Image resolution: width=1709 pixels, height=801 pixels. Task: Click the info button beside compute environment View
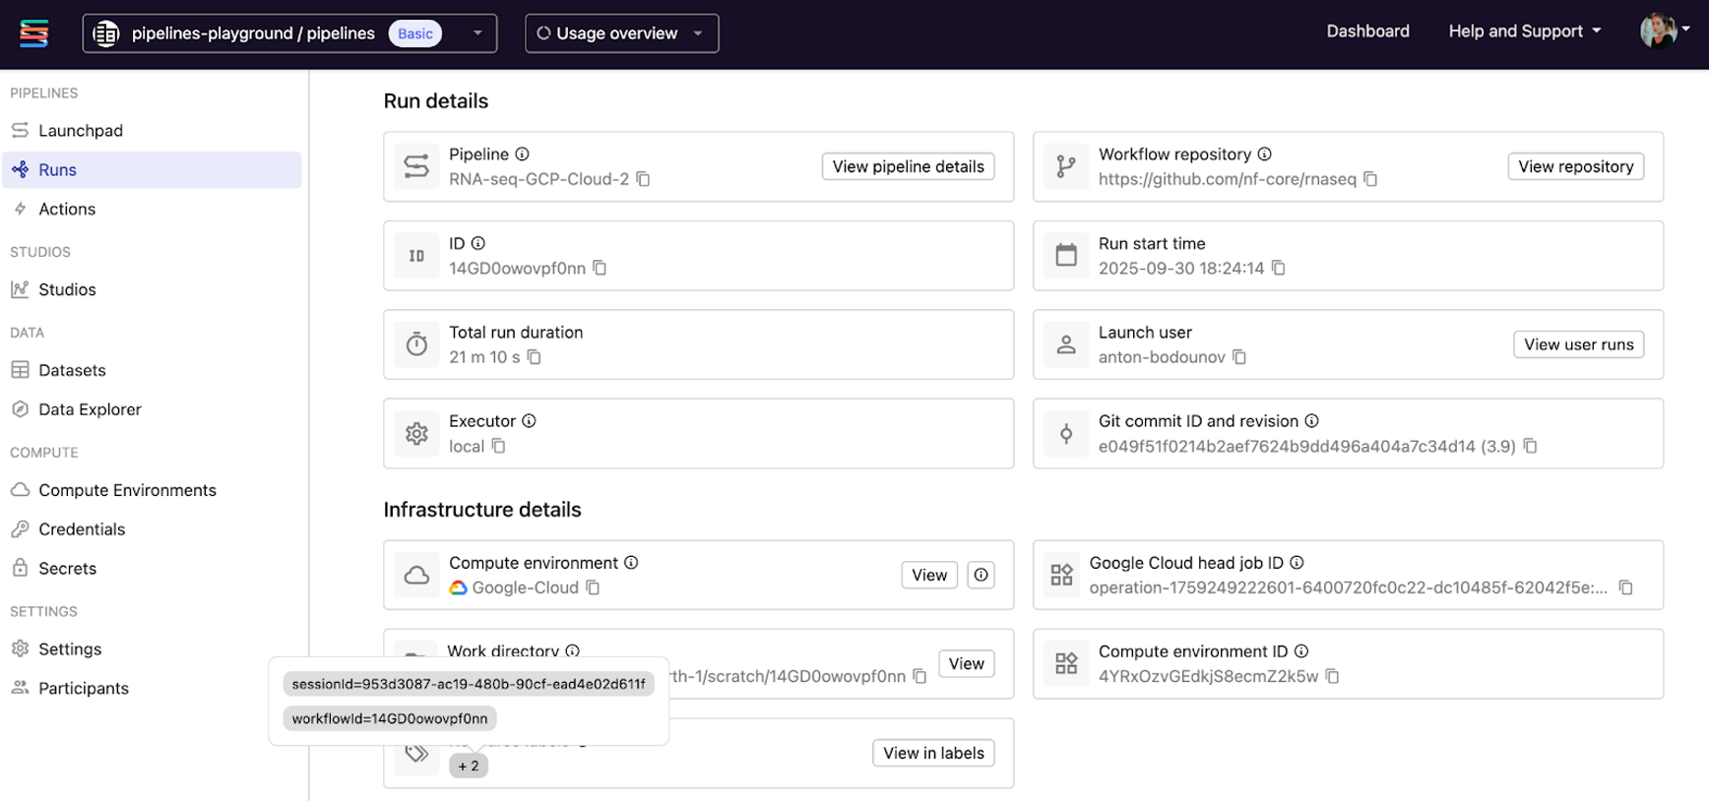[x=981, y=575]
